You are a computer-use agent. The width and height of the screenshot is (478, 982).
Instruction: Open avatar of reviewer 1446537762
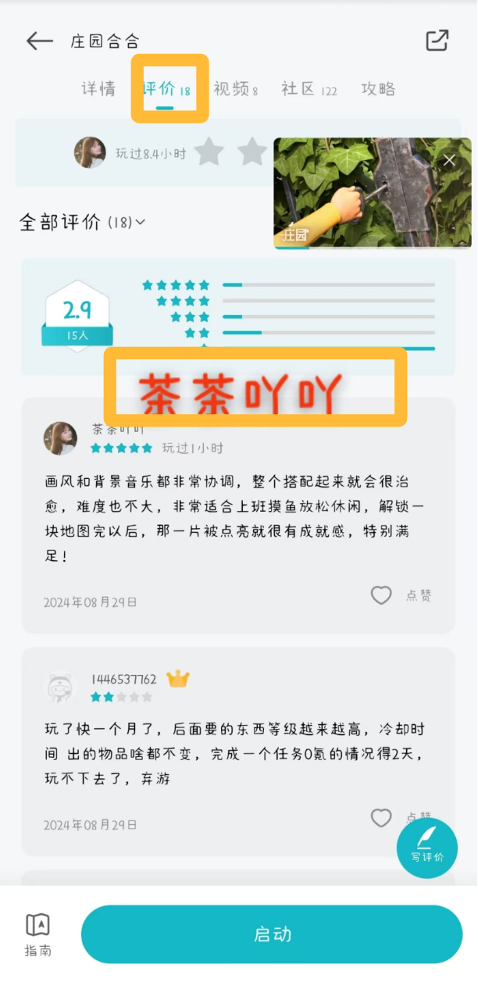60,688
